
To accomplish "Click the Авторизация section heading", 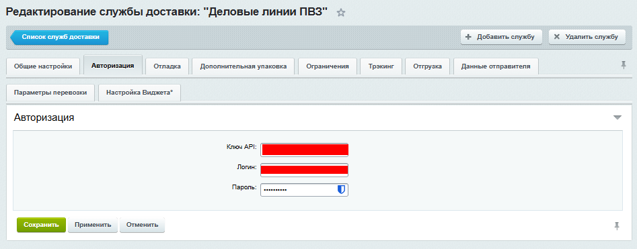I will coord(44,117).
